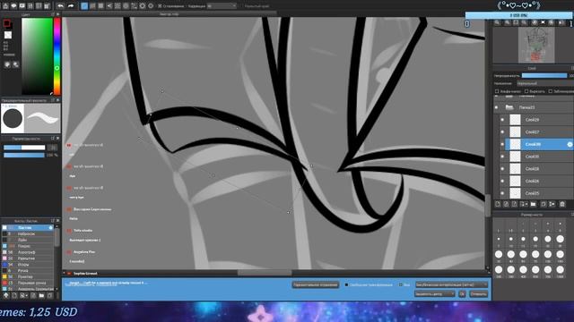Select the Покрас brush
This screenshot has height=322, width=574.
tap(28, 246)
